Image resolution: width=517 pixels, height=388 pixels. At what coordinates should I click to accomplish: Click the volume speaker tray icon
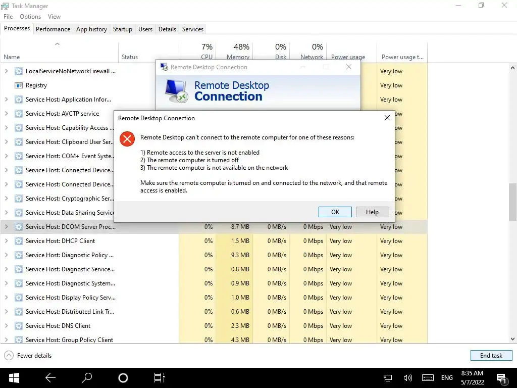coord(408,378)
